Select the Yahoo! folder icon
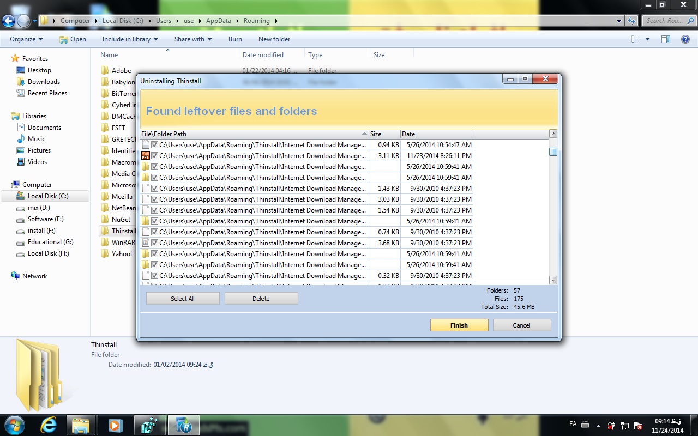Viewport: 698px width, 436px height. coord(105,254)
